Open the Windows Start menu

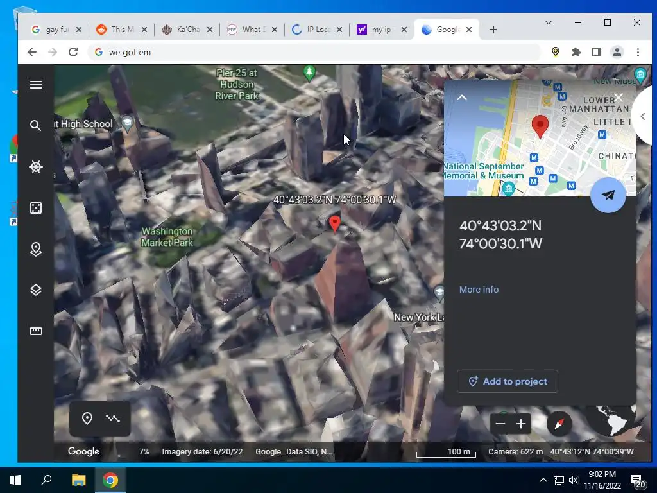[x=15, y=480]
